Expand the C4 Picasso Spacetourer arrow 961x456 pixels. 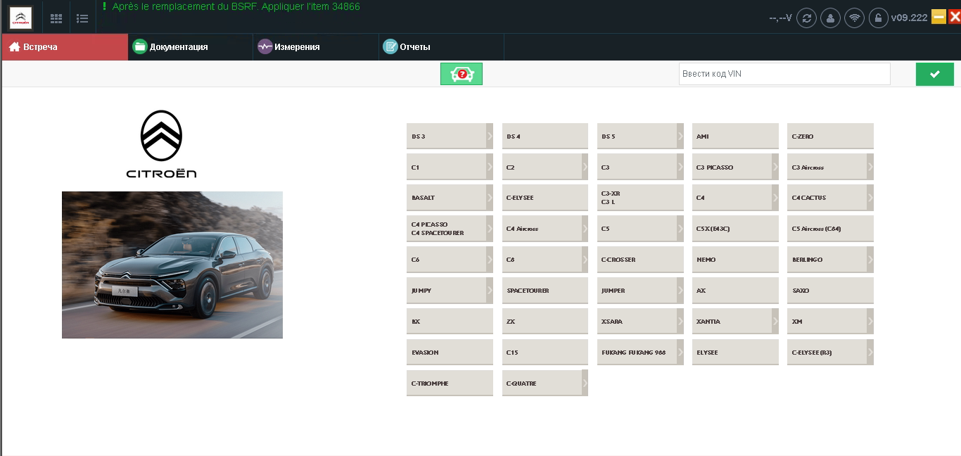tap(490, 229)
